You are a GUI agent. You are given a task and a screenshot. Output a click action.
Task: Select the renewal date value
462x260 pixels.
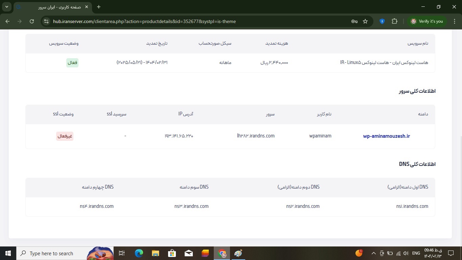click(142, 63)
